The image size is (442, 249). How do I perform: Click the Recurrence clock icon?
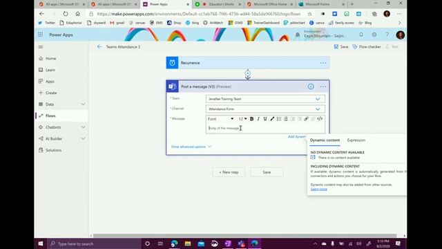(172, 63)
